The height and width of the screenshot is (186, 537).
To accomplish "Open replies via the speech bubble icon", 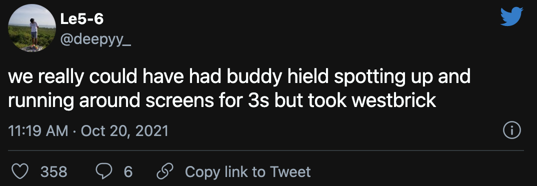I will coord(103,171).
